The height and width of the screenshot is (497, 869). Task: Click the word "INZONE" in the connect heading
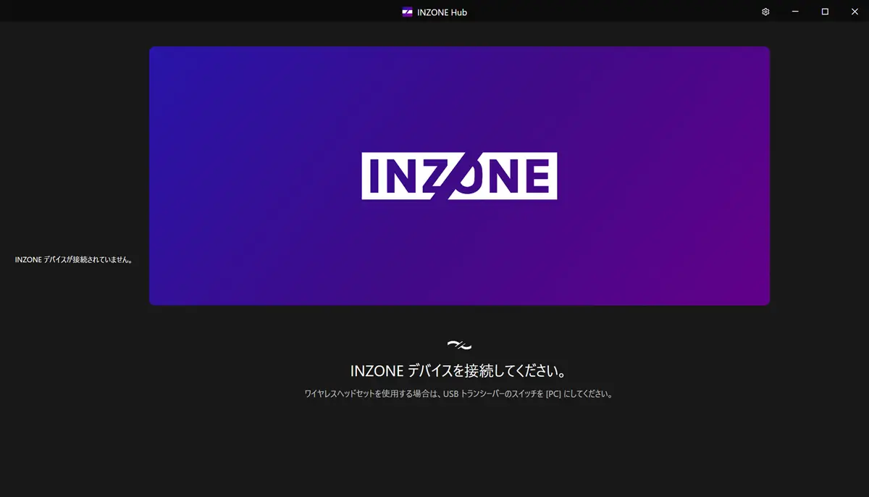tap(377, 370)
